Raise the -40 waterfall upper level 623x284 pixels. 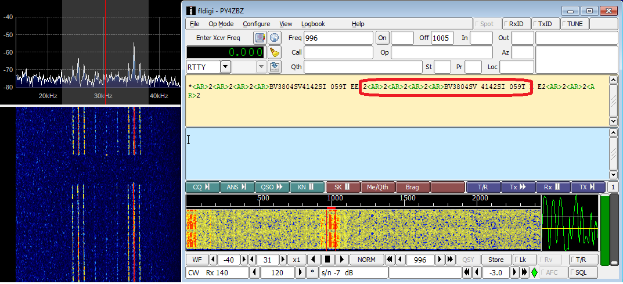point(244,260)
